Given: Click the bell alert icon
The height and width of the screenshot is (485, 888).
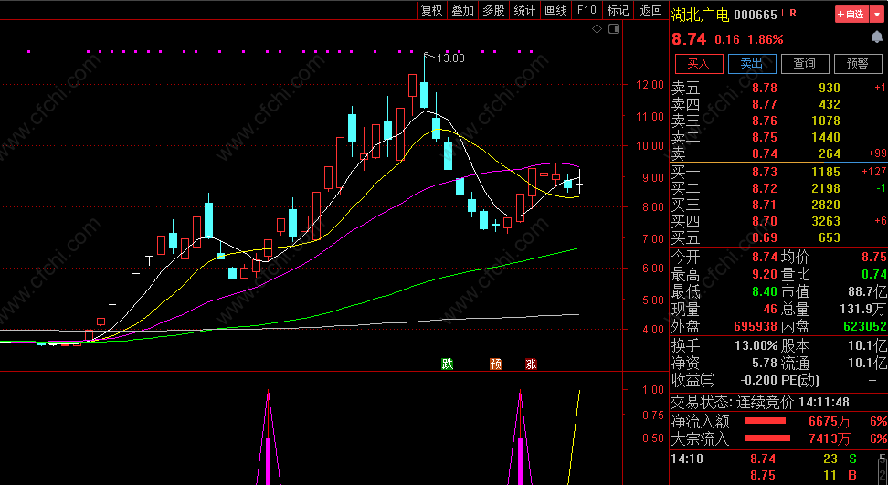Looking at the screenshot, I should pos(877,38).
